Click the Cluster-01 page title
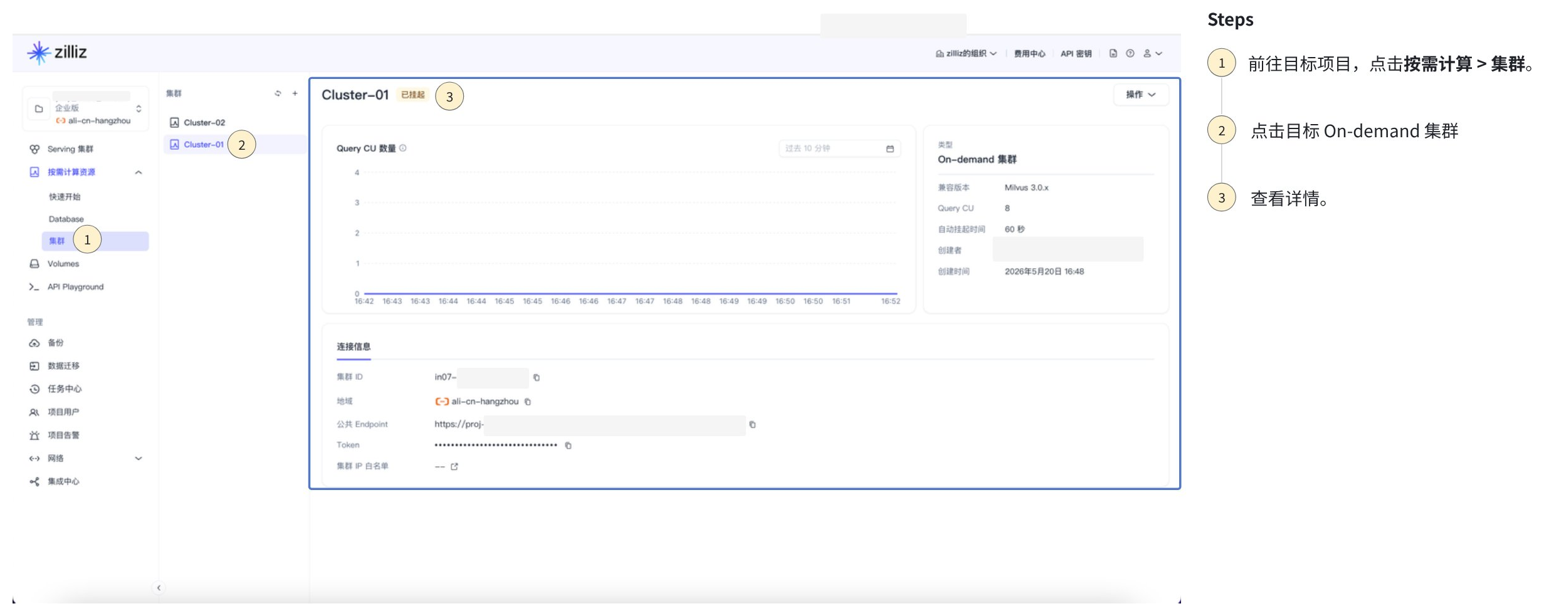Screen dimensions: 1544x616 (x=355, y=95)
